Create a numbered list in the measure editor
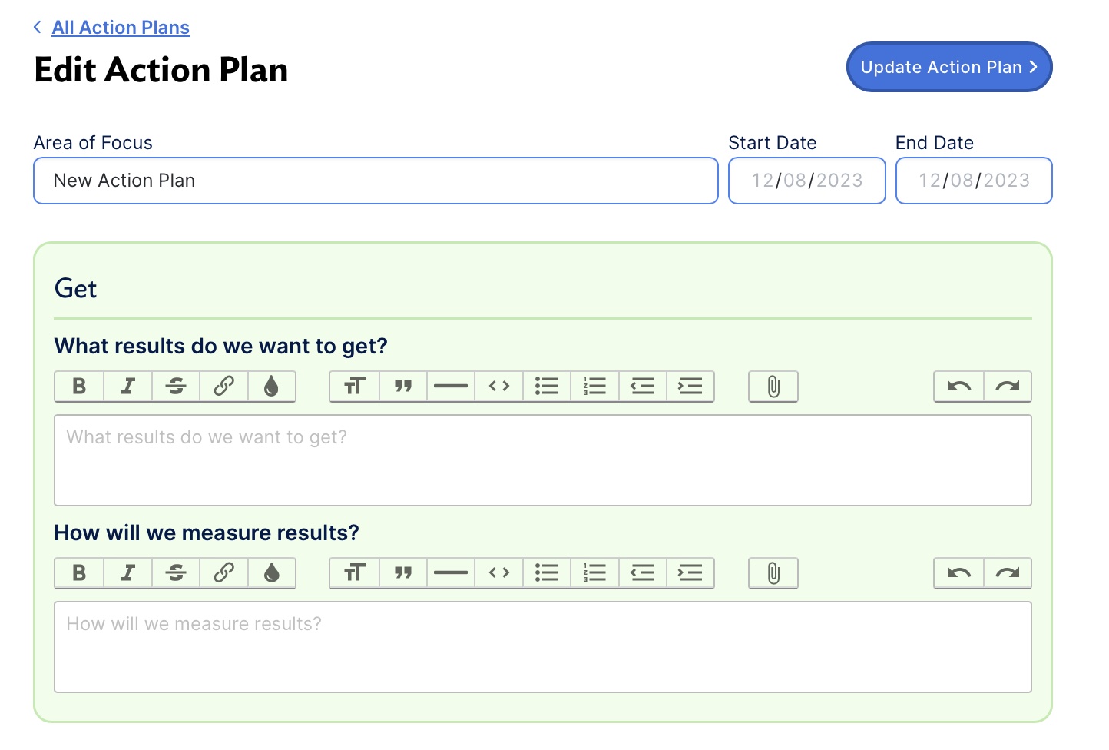1109x750 pixels. click(594, 572)
